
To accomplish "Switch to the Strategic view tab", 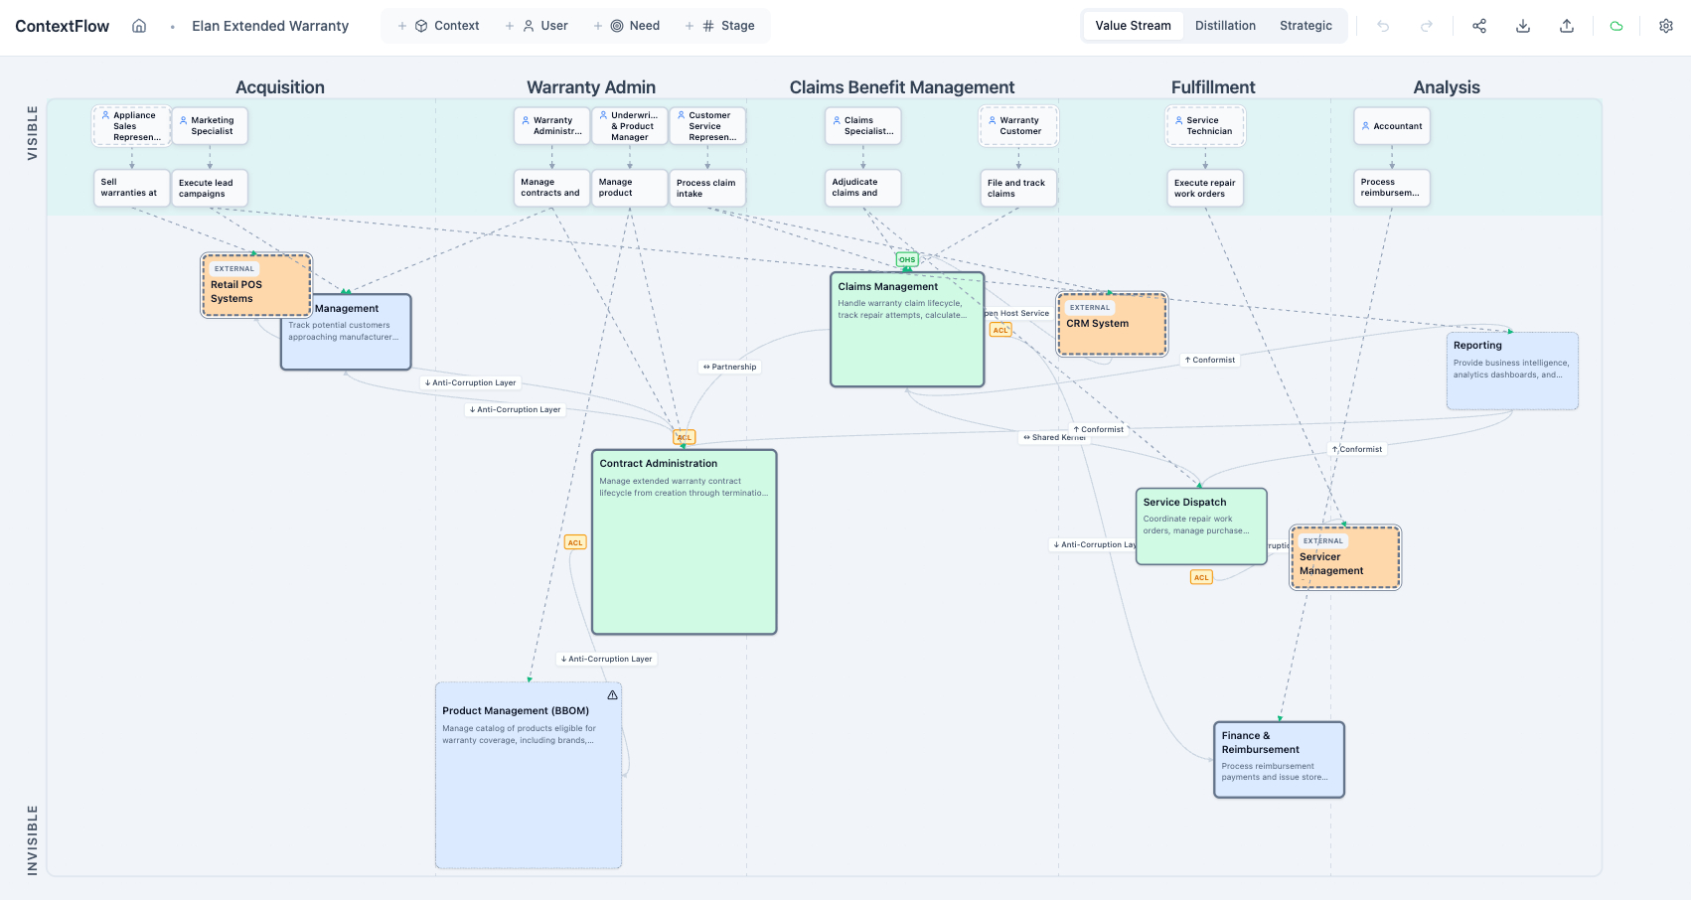I will 1306,26.
